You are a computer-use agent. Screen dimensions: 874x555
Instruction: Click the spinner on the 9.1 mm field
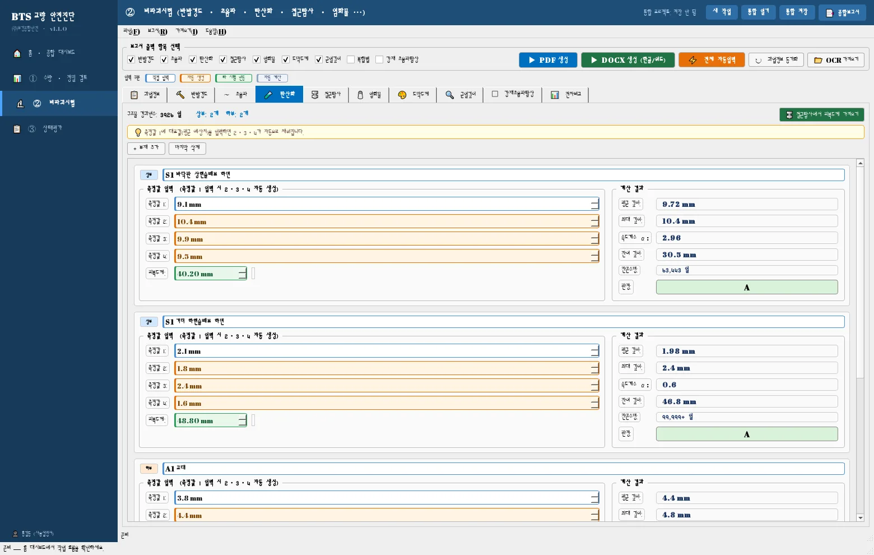pos(595,204)
